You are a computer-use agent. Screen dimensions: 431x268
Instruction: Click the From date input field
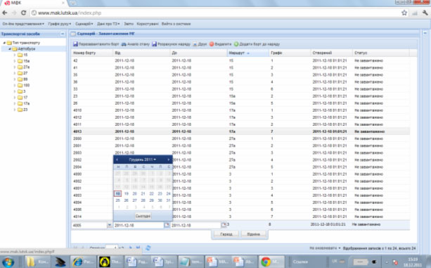(x=139, y=225)
